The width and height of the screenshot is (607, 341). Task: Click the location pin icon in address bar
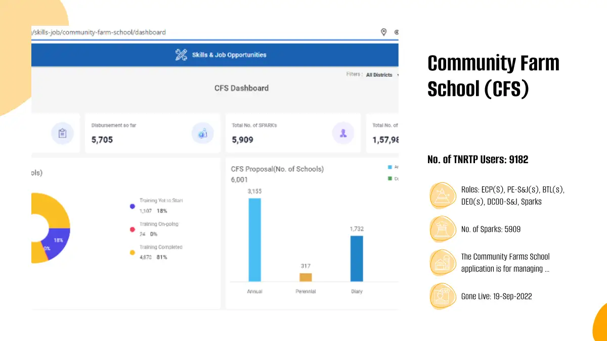pyautogui.click(x=383, y=32)
